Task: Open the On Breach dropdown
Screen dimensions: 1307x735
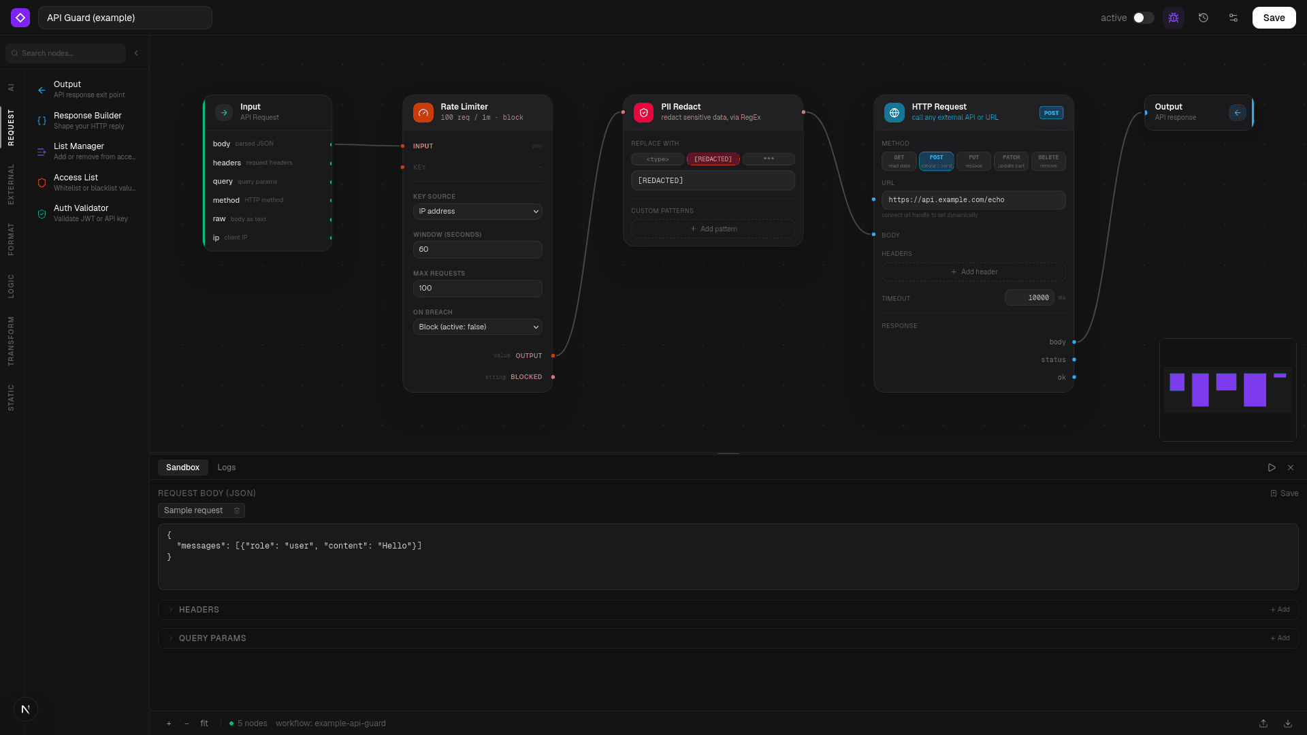Action: tap(477, 327)
